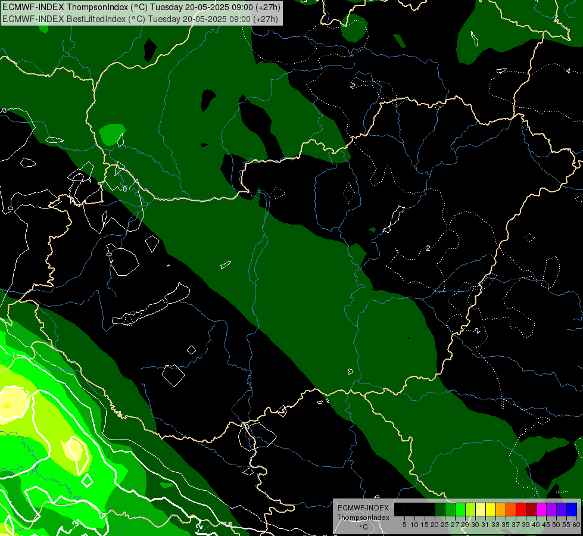Click the legend scale value '55'
Screen dimensions: 583x536
[x=566, y=525]
